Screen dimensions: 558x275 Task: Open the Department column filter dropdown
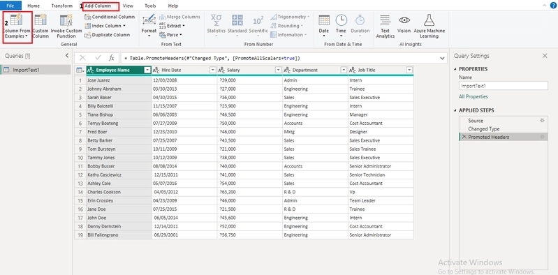click(x=344, y=70)
